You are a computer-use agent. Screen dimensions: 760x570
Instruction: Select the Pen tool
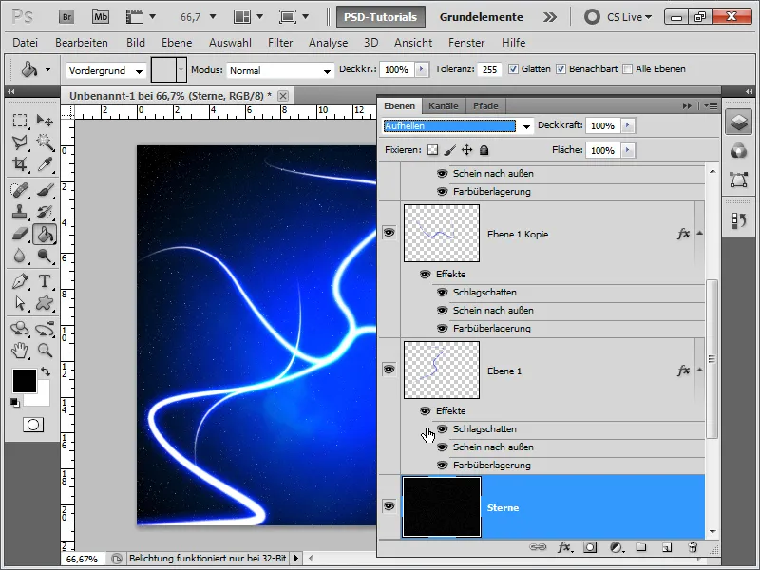20,281
